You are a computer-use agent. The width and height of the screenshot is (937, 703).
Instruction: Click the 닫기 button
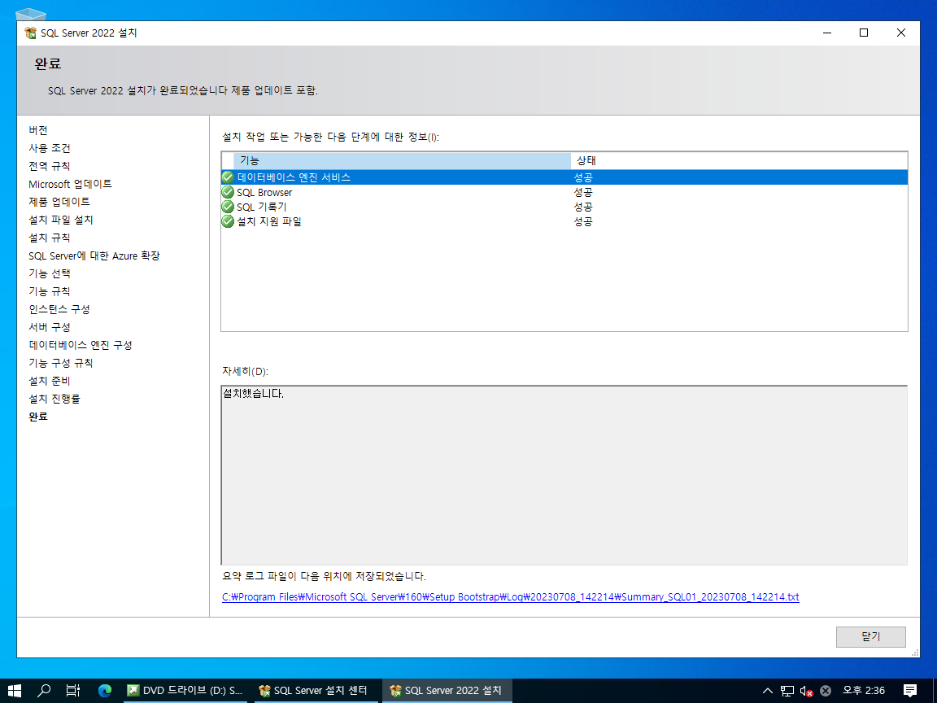click(870, 636)
